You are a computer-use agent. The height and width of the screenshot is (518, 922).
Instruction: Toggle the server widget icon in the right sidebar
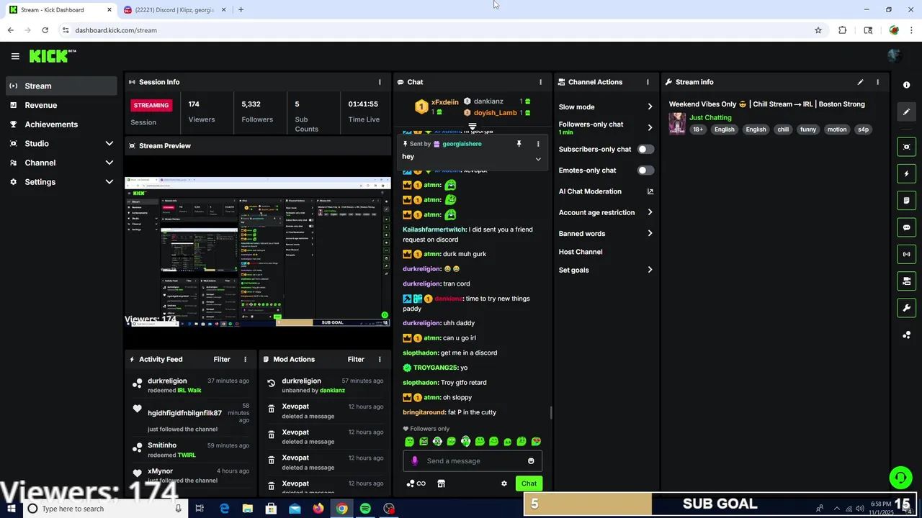click(x=906, y=281)
